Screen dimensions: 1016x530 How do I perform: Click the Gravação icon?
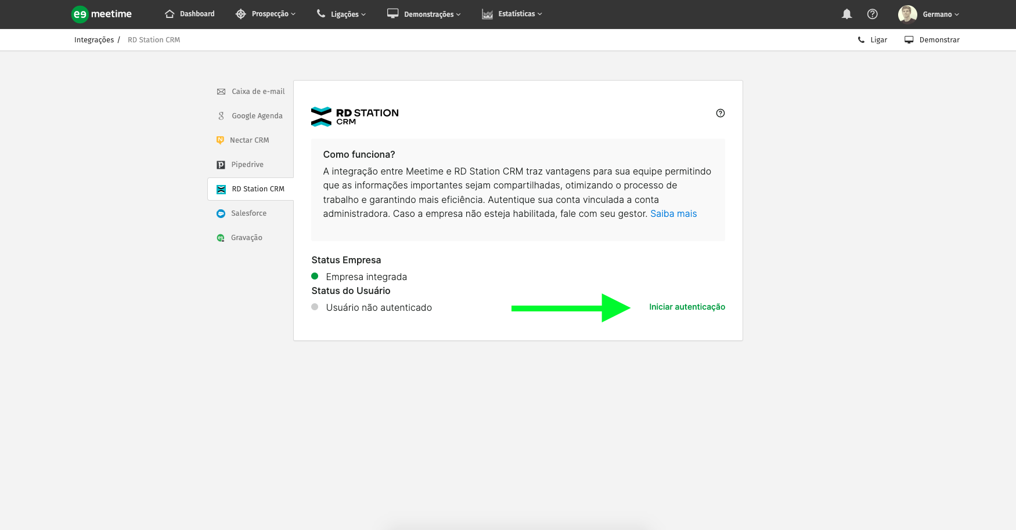pos(221,238)
